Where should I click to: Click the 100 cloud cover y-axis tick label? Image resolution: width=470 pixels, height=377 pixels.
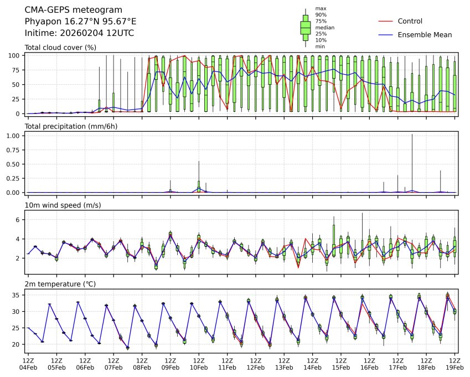(17, 55)
